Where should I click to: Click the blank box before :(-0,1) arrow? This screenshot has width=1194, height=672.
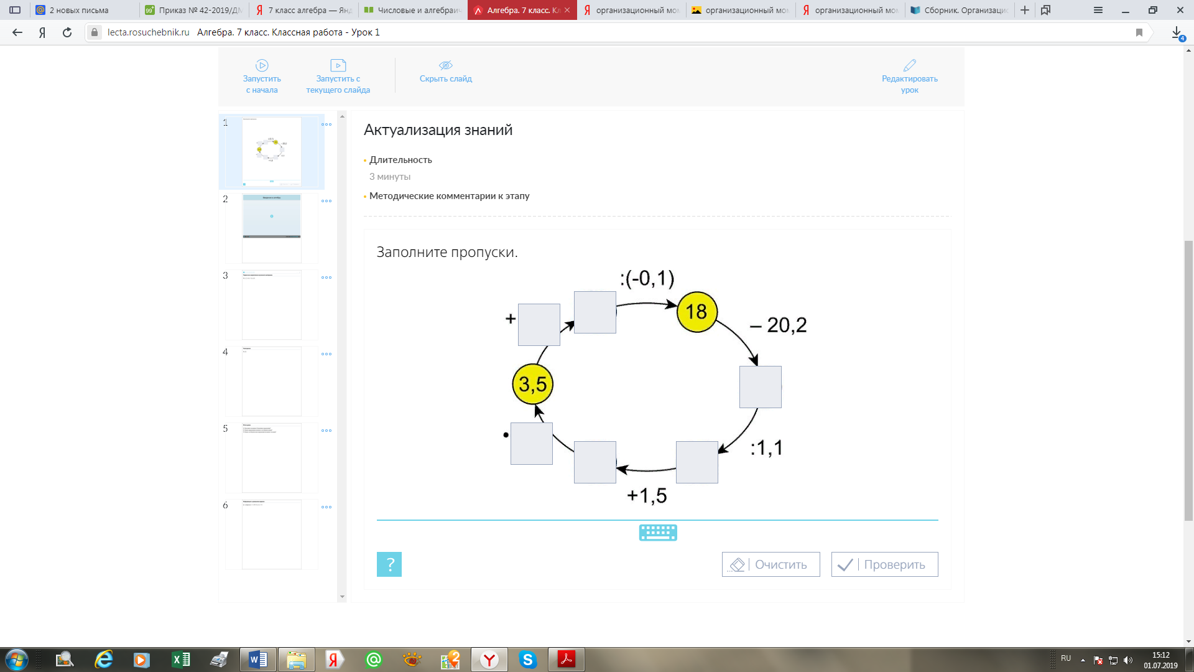tap(595, 312)
